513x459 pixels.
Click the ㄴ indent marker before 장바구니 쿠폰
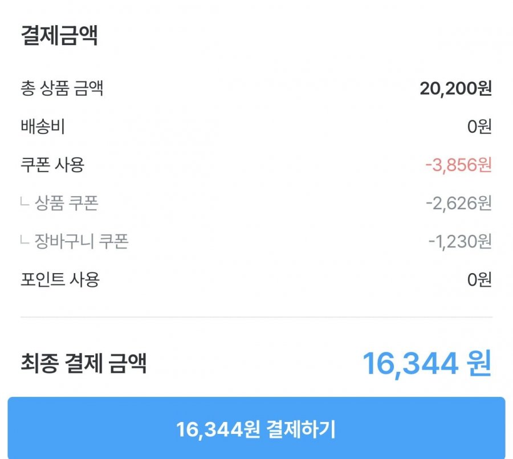pyautogui.click(x=25, y=241)
